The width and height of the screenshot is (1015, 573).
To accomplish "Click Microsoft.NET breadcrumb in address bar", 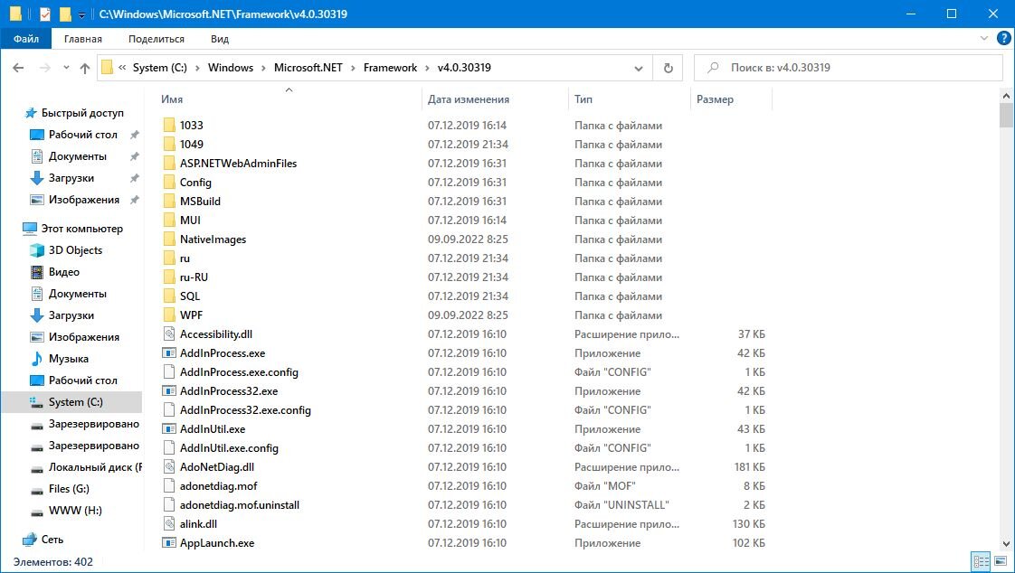I will (308, 67).
